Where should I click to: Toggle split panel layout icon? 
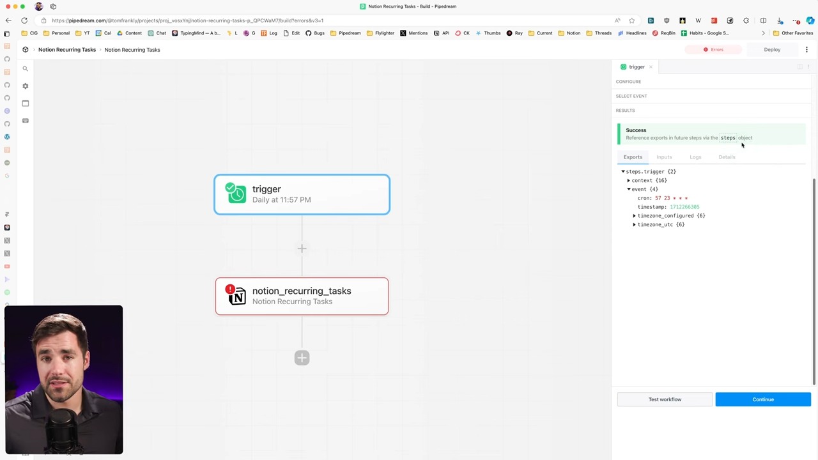(799, 67)
